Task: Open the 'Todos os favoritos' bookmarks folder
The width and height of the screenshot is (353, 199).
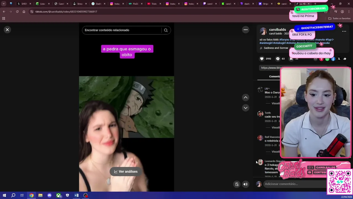Action: click(339, 19)
